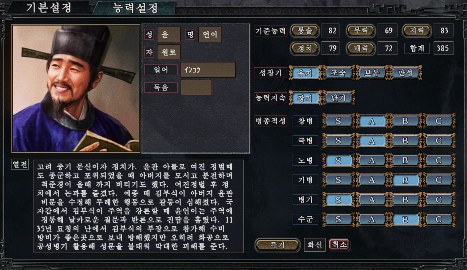Open the 특기 skill selection
467x270 pixels.
277,245
